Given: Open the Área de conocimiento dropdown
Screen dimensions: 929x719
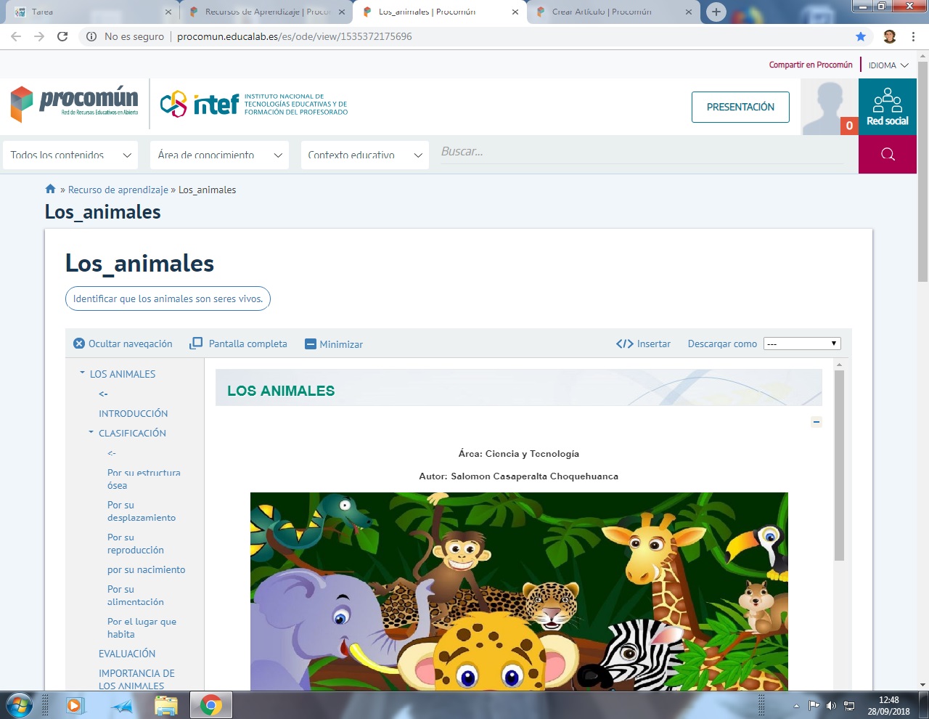Looking at the screenshot, I should [x=219, y=155].
